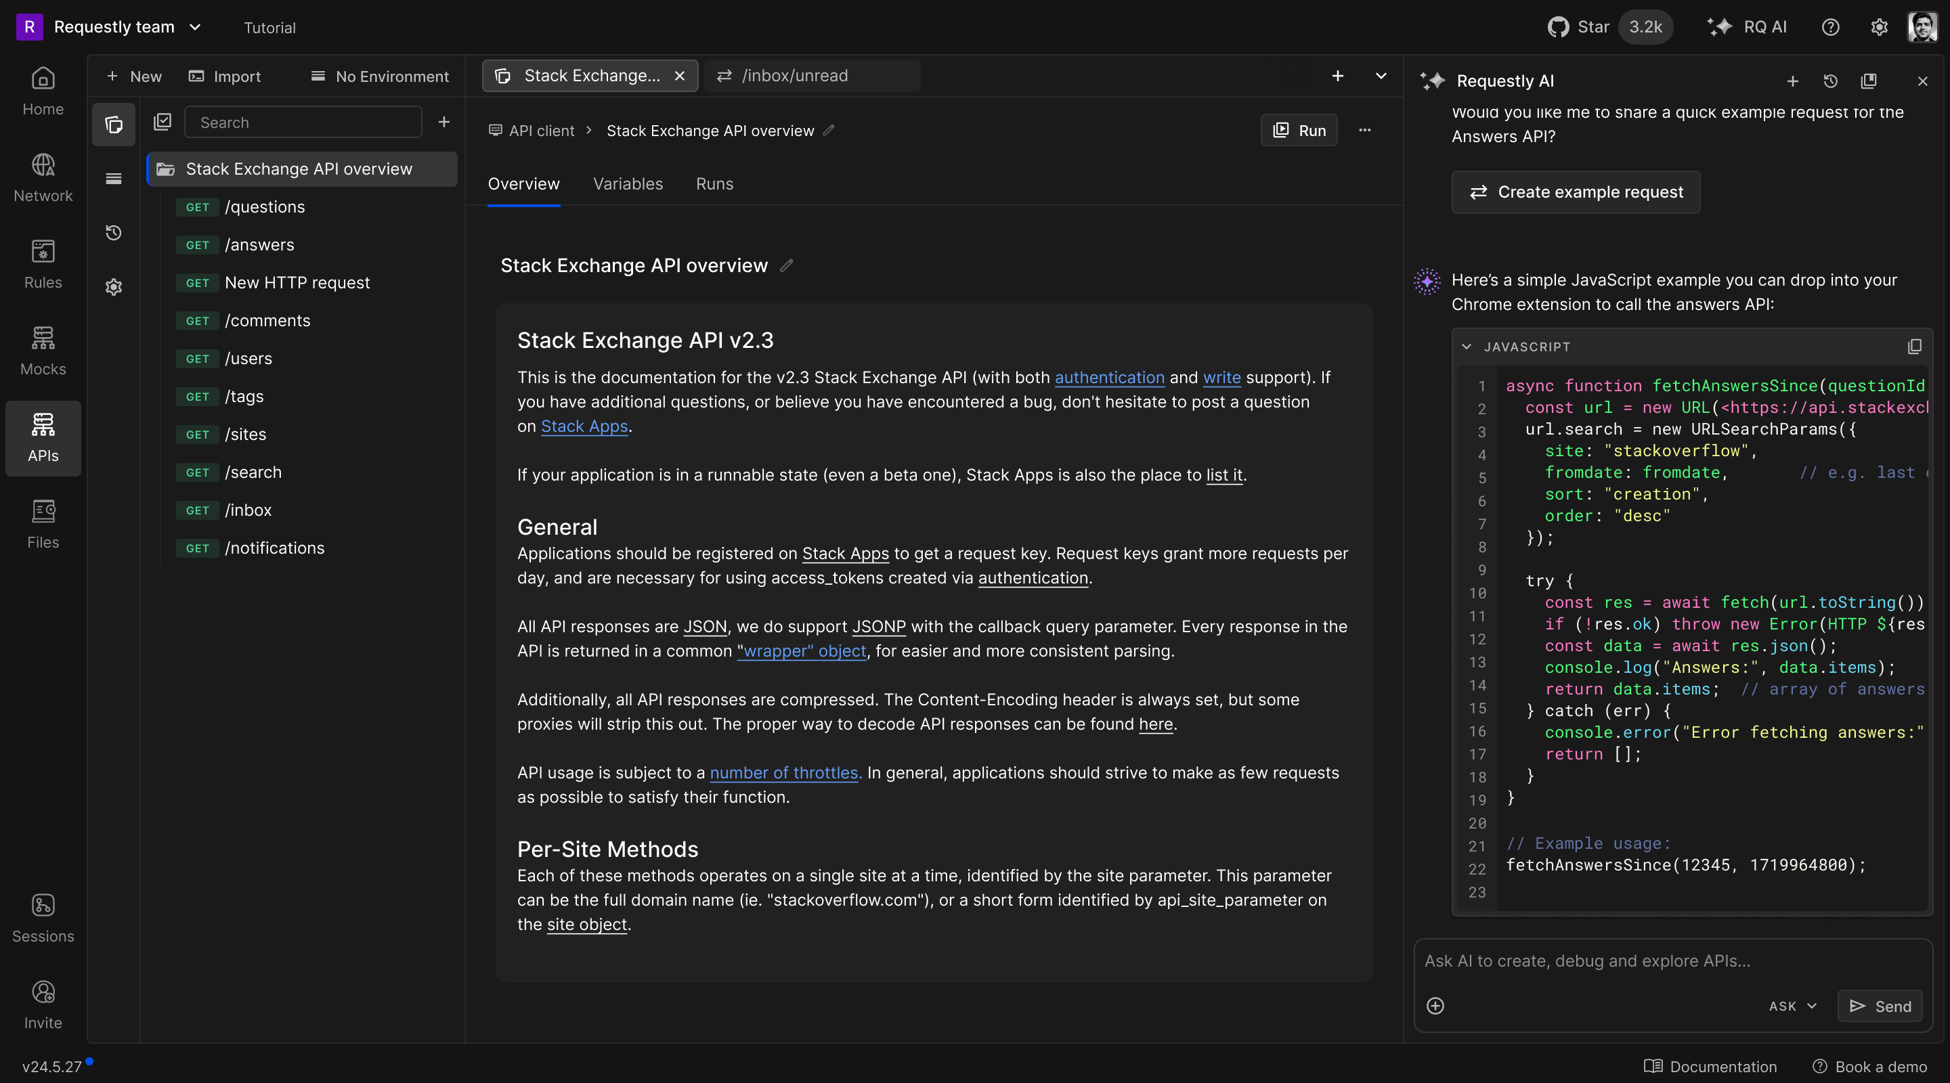Open the history icon in API sidebar
This screenshot has height=1083, width=1950.
[x=114, y=233]
